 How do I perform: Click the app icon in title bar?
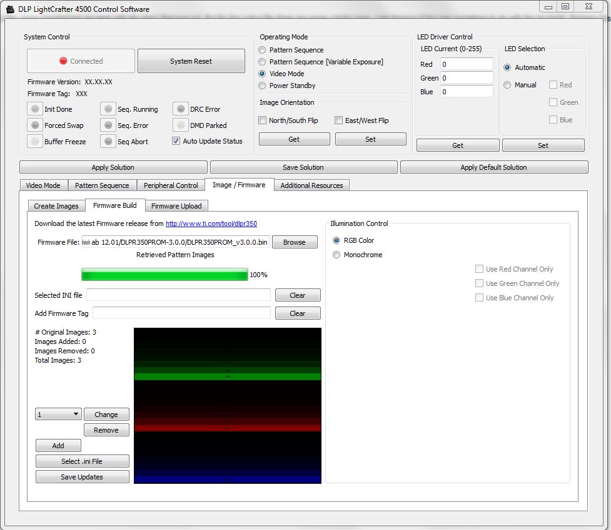pyautogui.click(x=10, y=9)
